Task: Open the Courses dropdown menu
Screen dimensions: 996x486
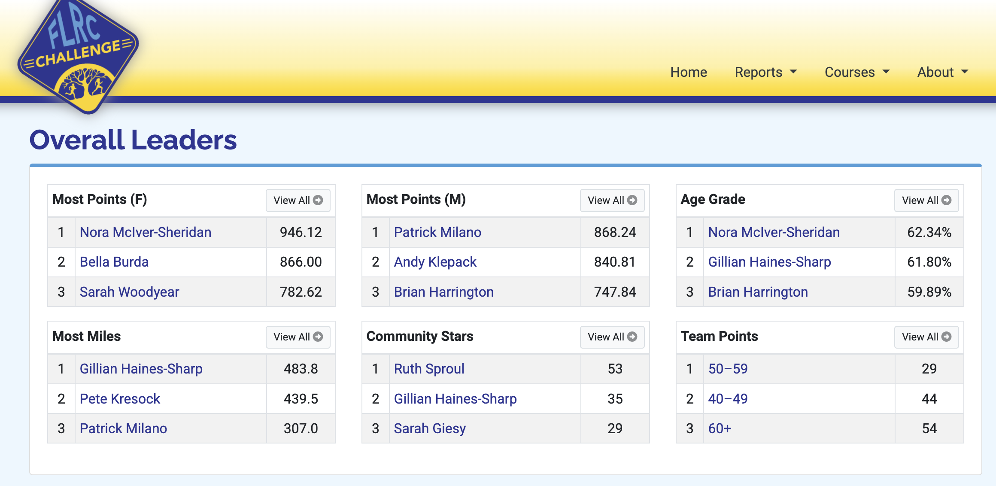Action: coord(857,72)
